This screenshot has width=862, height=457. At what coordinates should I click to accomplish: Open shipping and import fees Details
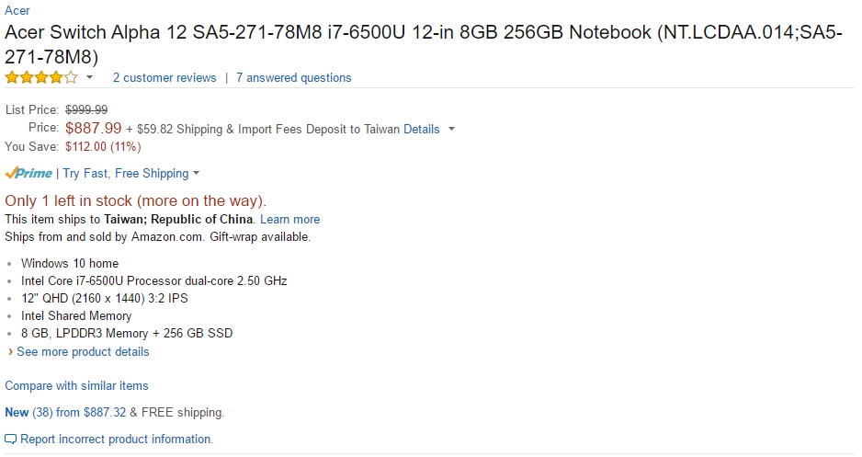[422, 130]
